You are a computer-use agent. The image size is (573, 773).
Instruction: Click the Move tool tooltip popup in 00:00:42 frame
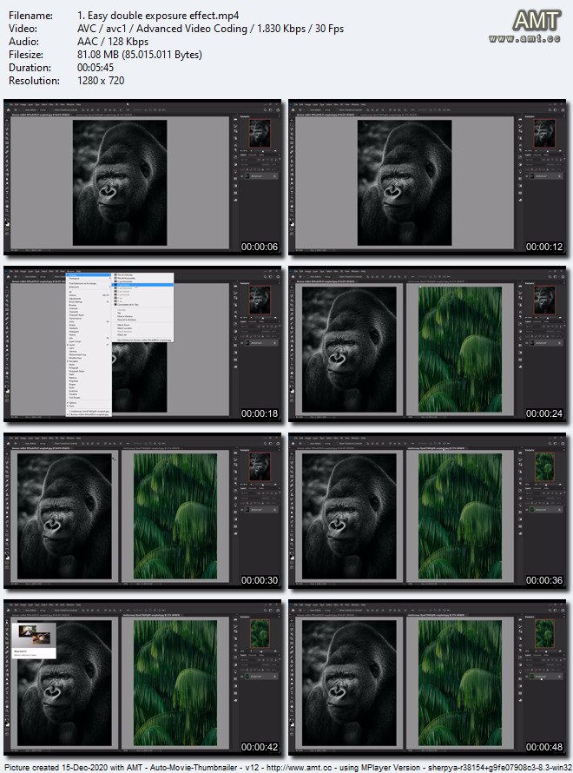click(x=34, y=640)
